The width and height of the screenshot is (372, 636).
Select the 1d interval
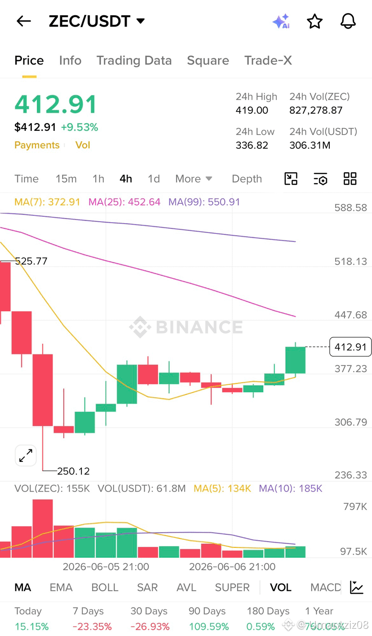(154, 179)
